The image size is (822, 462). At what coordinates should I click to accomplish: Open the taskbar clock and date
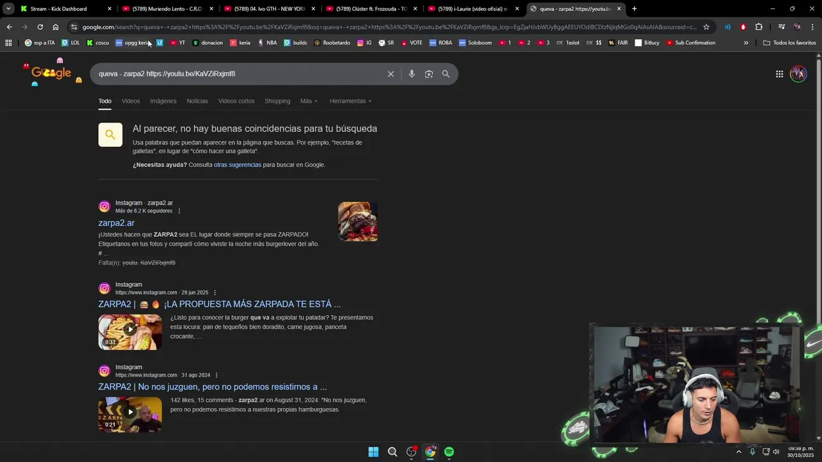[x=800, y=452]
